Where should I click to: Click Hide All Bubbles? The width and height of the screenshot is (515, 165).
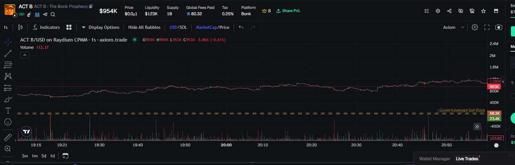(144, 27)
